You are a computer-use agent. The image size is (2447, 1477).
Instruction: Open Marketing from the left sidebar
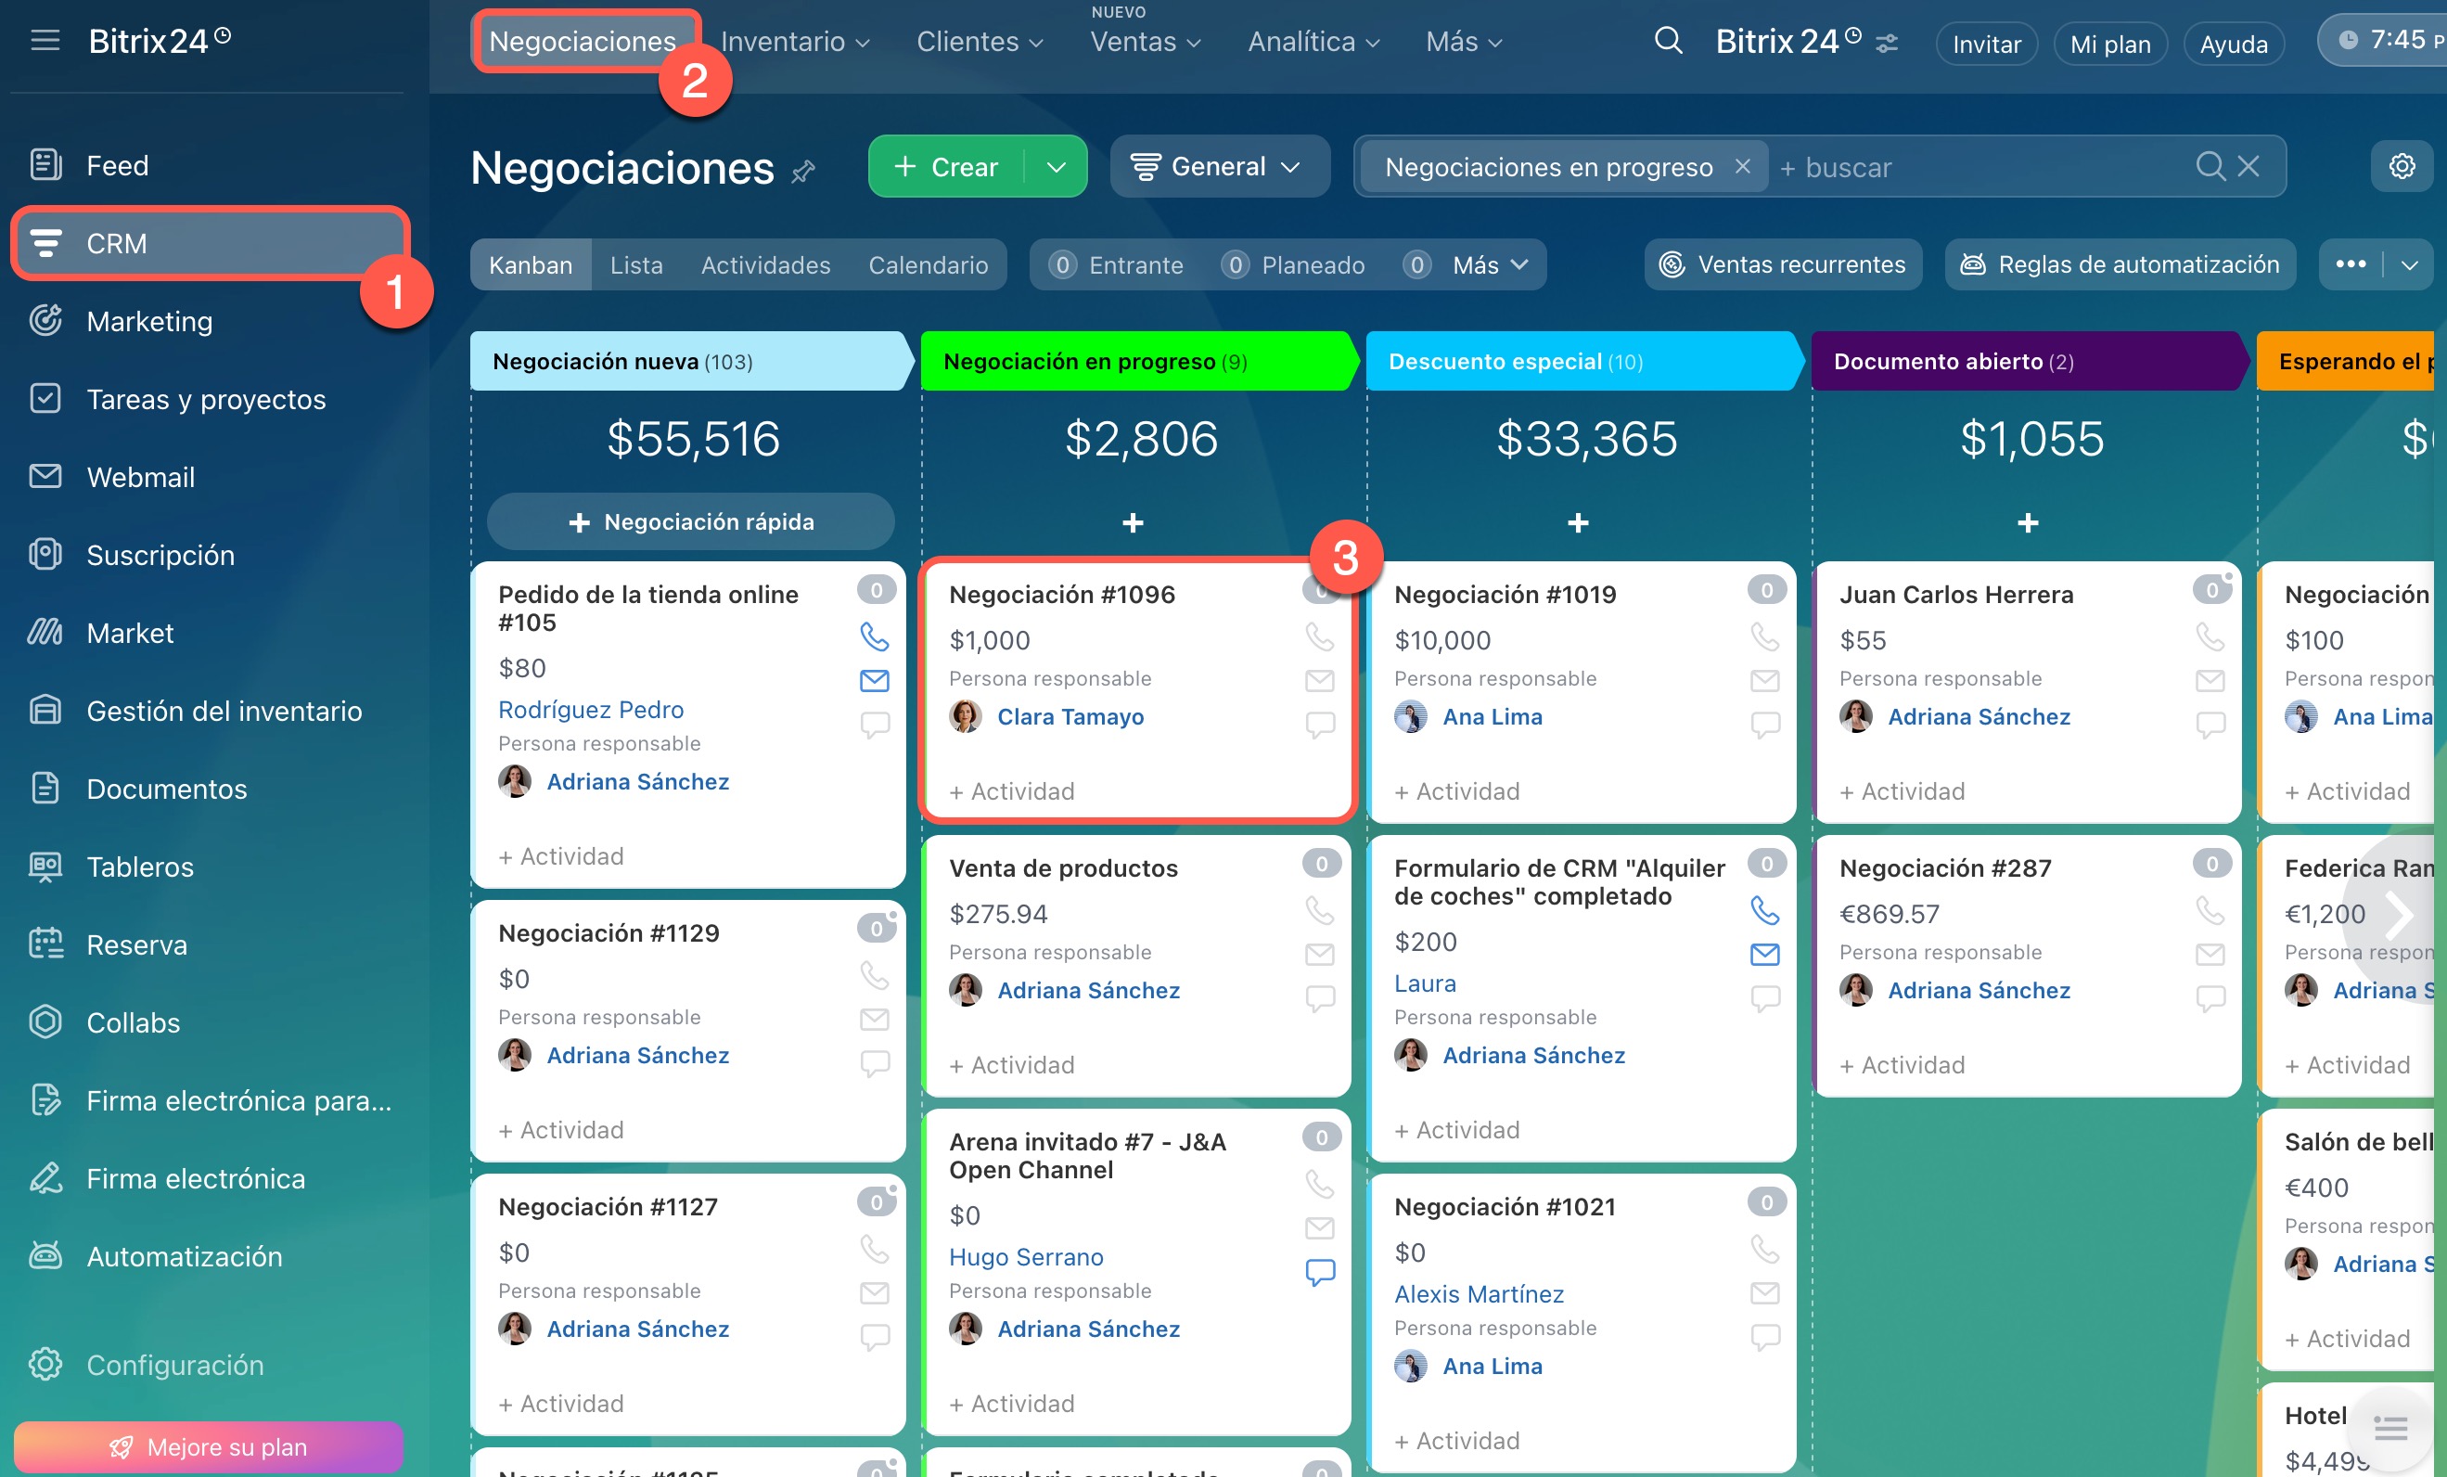click(x=149, y=321)
